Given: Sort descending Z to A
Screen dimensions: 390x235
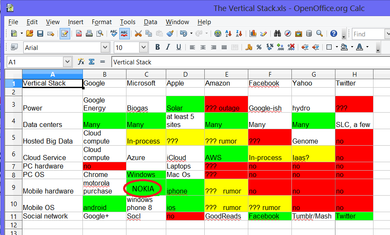Looking at the screenshot, I should click(x=239, y=33).
